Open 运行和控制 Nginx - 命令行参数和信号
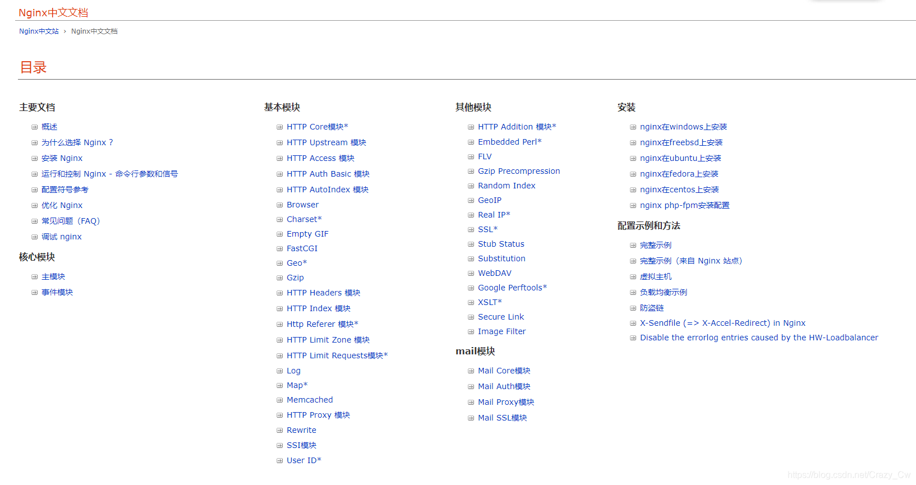 (109, 174)
